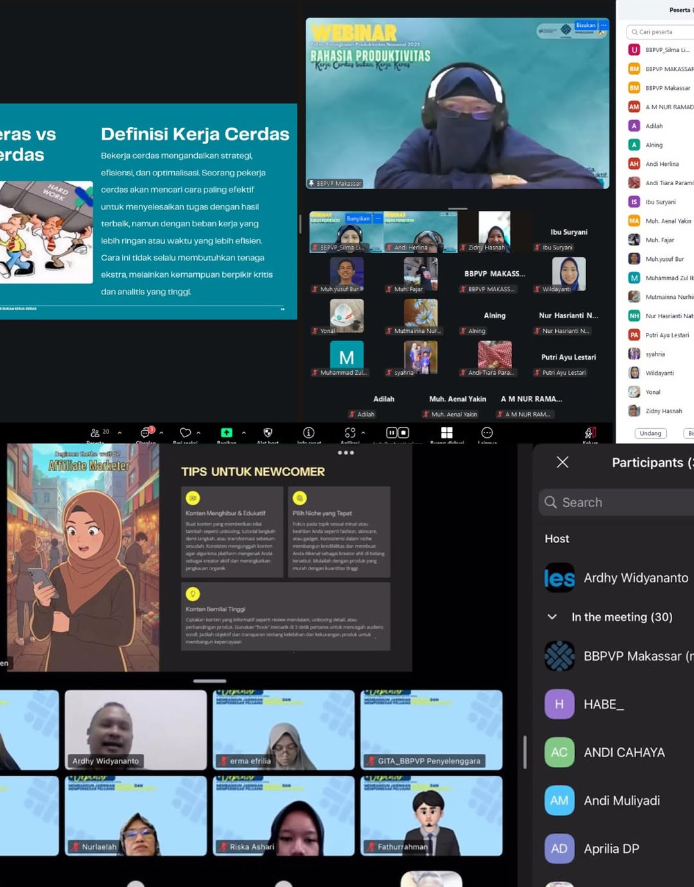Open the meeting info icon
The image size is (694, 887).
(308, 433)
